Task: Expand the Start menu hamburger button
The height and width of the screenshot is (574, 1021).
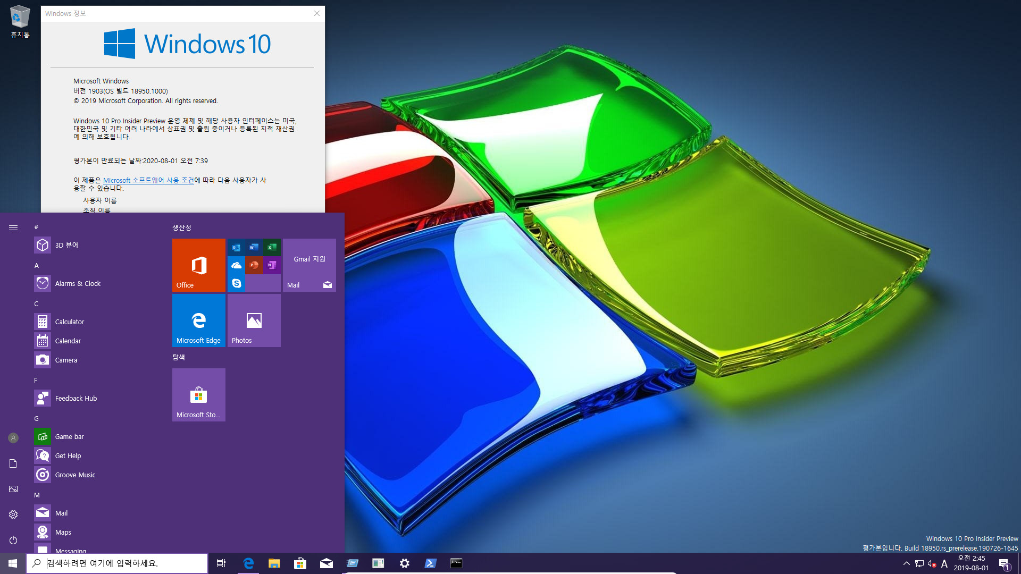Action: tap(13, 227)
